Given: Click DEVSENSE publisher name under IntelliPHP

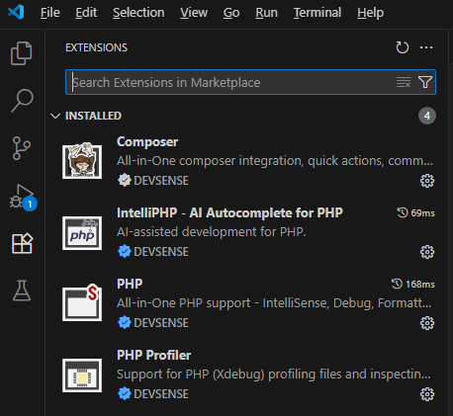Looking at the screenshot, I should click(161, 252).
